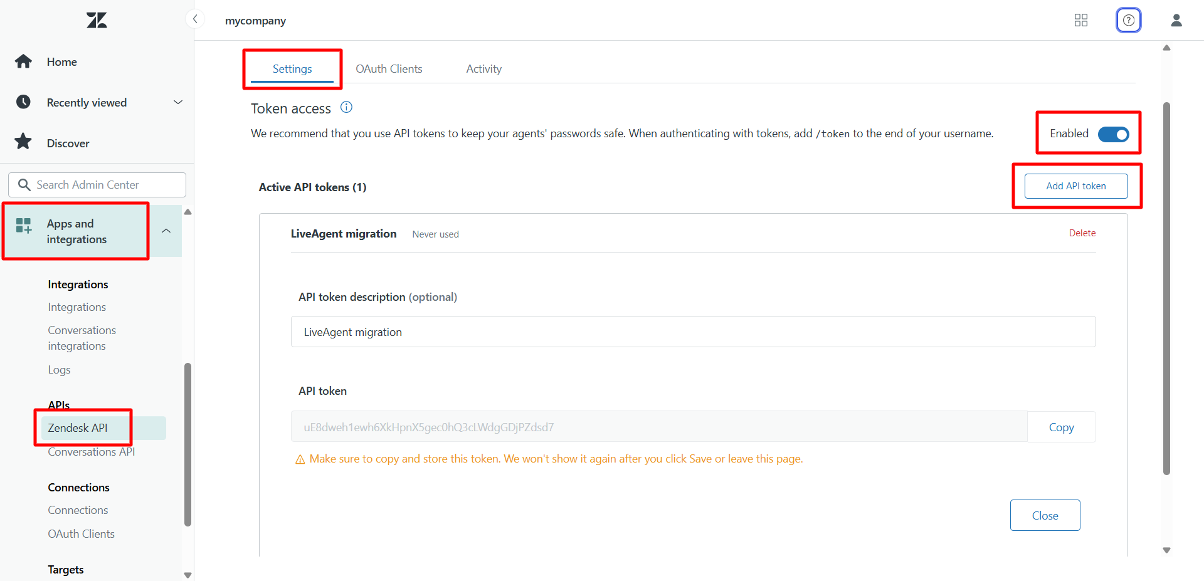
Task: Open the help question mark icon
Action: (1128, 20)
